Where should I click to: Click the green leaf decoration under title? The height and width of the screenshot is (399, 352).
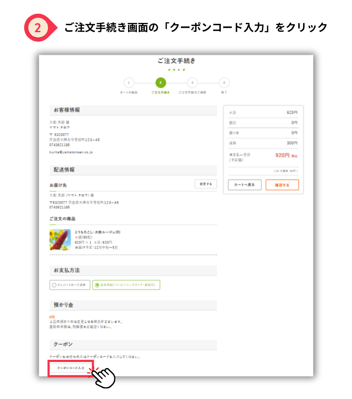[176, 70]
